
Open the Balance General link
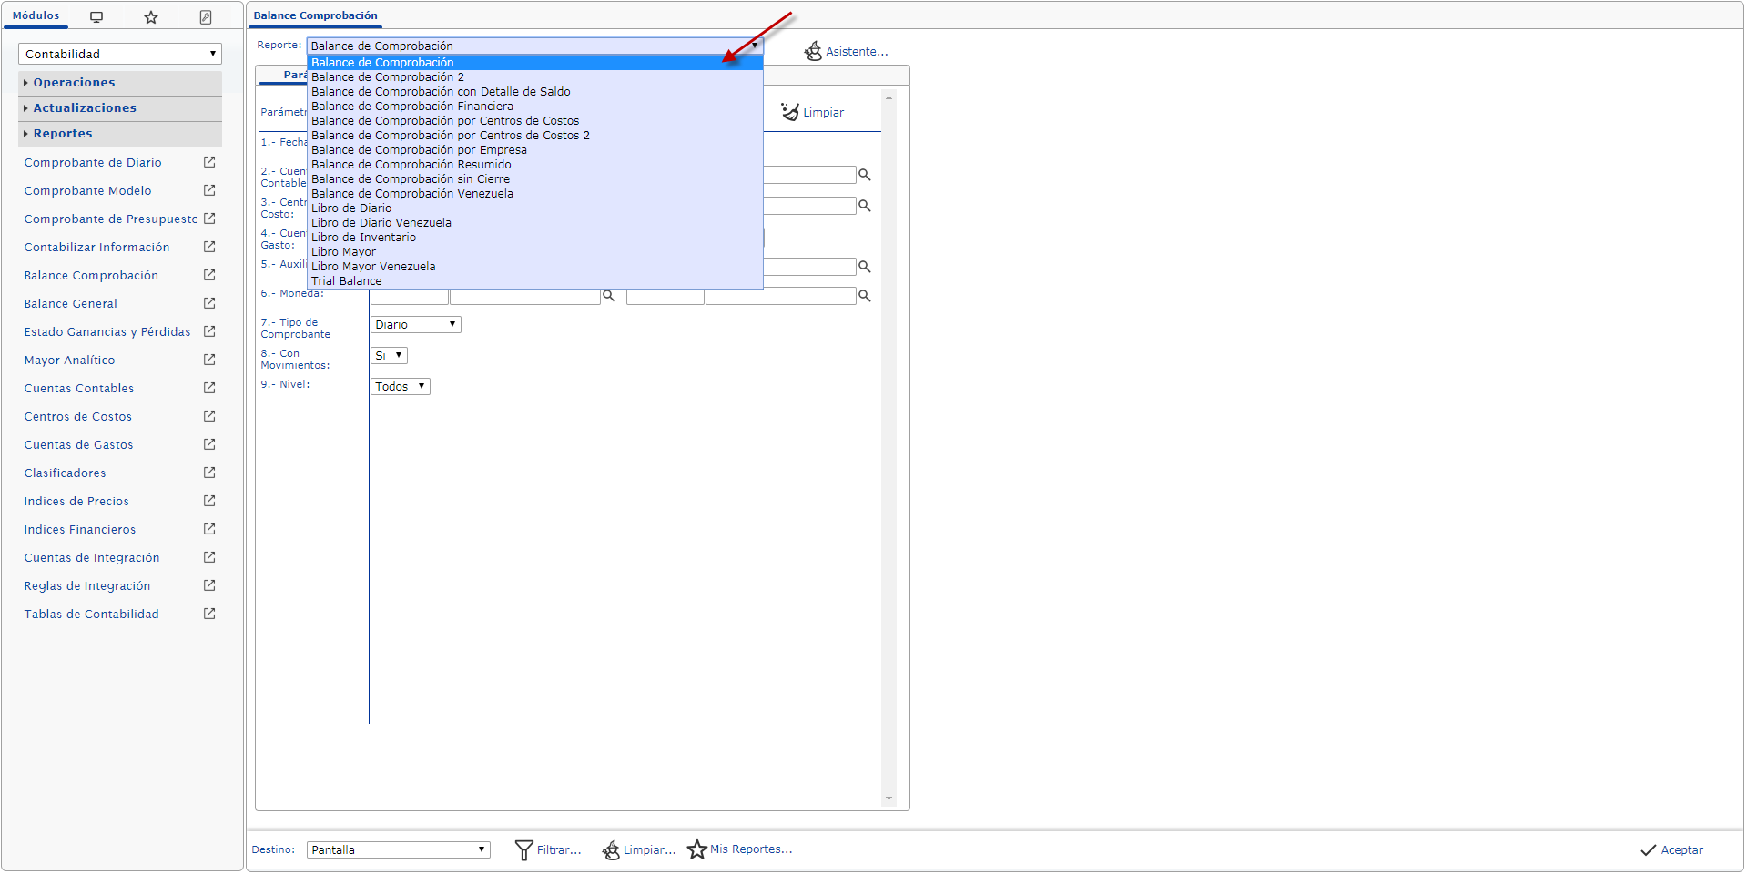tap(70, 304)
